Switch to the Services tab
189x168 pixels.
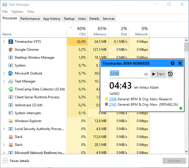click(x=109, y=19)
